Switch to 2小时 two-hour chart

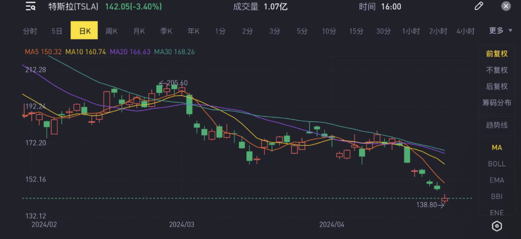point(438,31)
